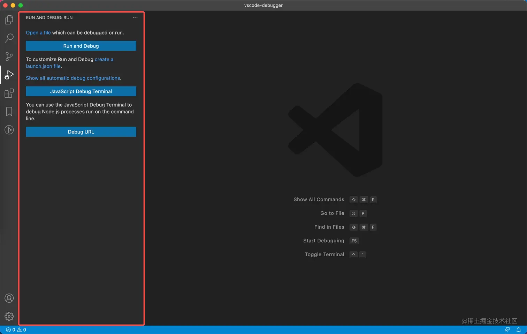Click the 'Start Debugging' hint text
This screenshot has height=334, width=527.
coord(324,241)
